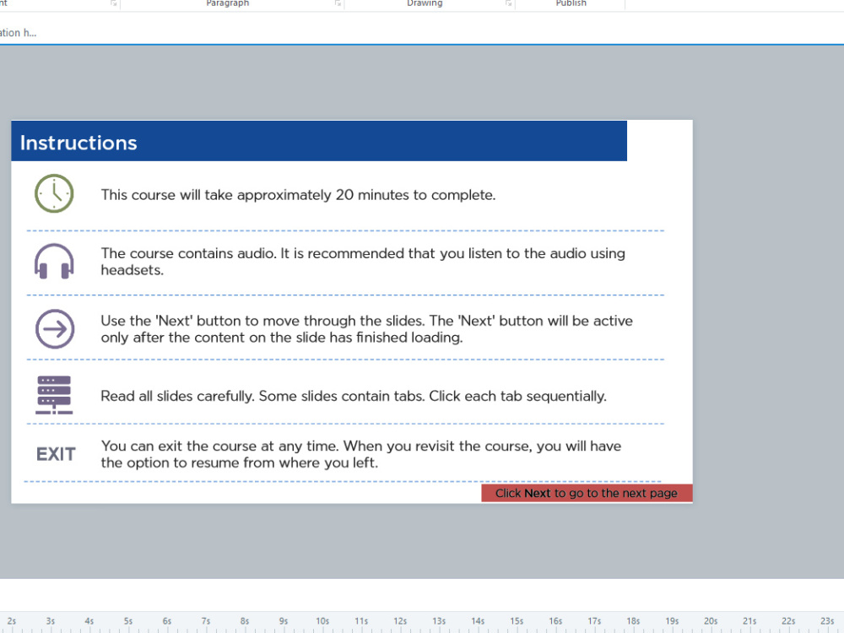Click the green clock icon on slide
Image resolution: width=844 pixels, height=633 pixels.
(x=54, y=193)
